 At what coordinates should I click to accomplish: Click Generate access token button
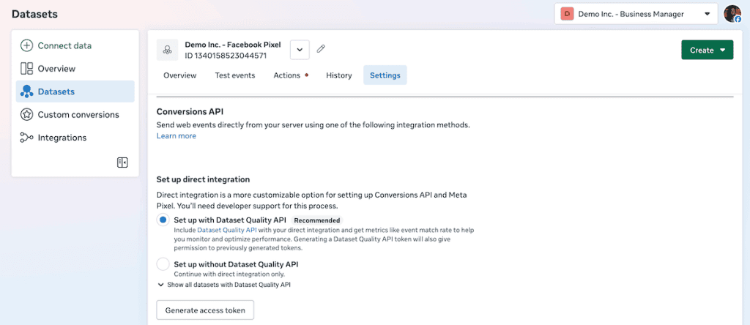coord(205,310)
